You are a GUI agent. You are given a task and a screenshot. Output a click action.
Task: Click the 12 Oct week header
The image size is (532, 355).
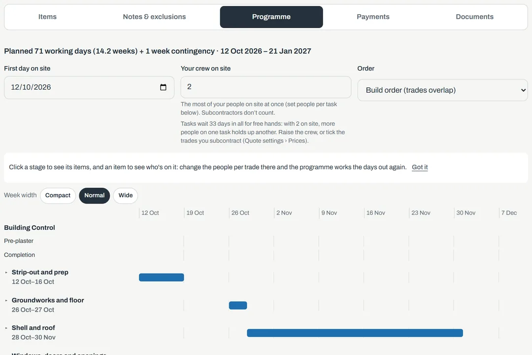150,213
